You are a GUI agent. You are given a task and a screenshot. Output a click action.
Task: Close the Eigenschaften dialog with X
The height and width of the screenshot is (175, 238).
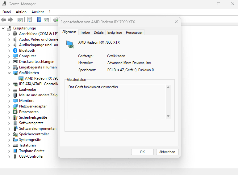click(176, 22)
